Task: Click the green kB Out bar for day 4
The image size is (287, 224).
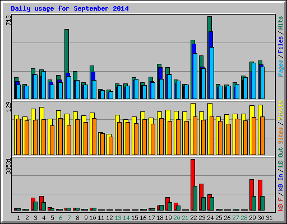Action: click(44, 206)
